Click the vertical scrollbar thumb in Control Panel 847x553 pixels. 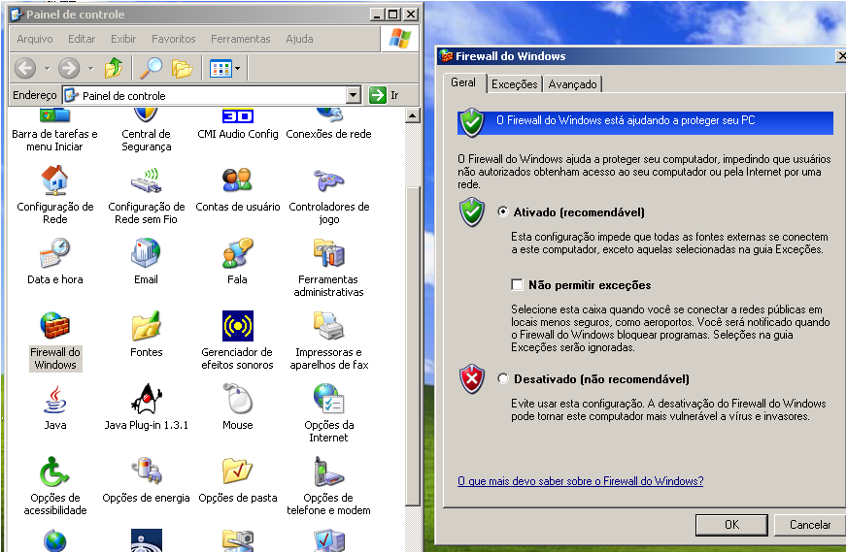coord(412,345)
